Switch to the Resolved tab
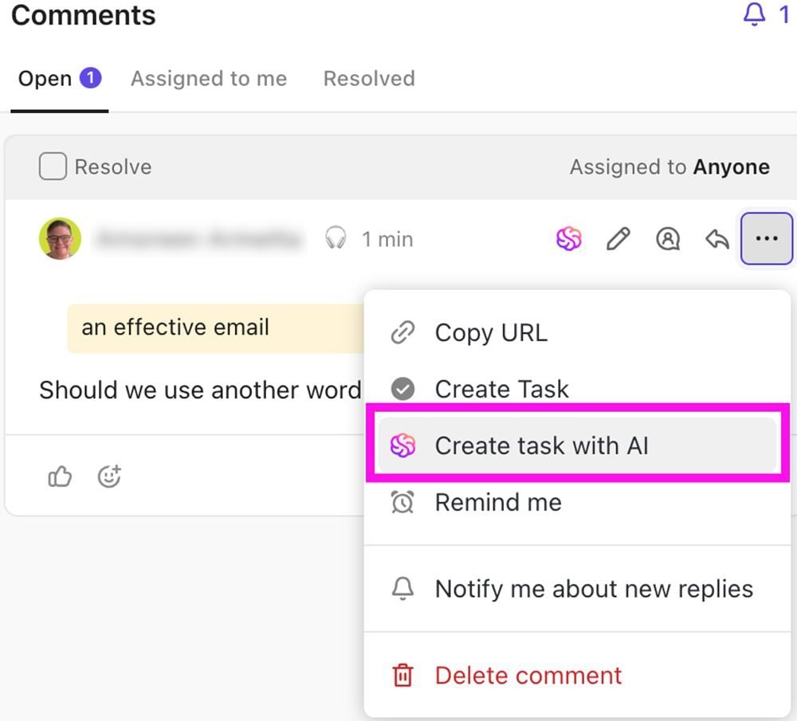This screenshot has height=721, width=797. click(x=369, y=79)
